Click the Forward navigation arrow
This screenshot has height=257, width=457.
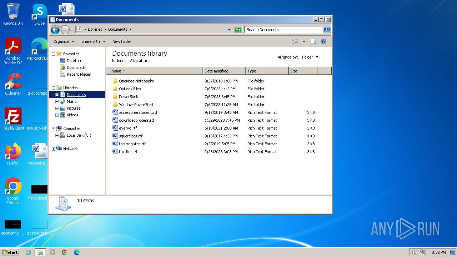click(x=65, y=30)
